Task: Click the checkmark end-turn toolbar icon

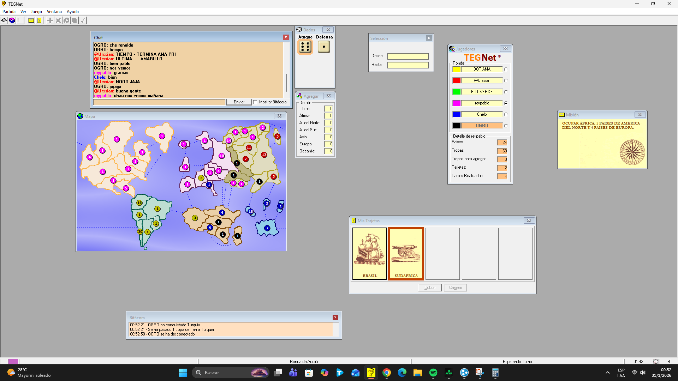Action: click(83, 20)
